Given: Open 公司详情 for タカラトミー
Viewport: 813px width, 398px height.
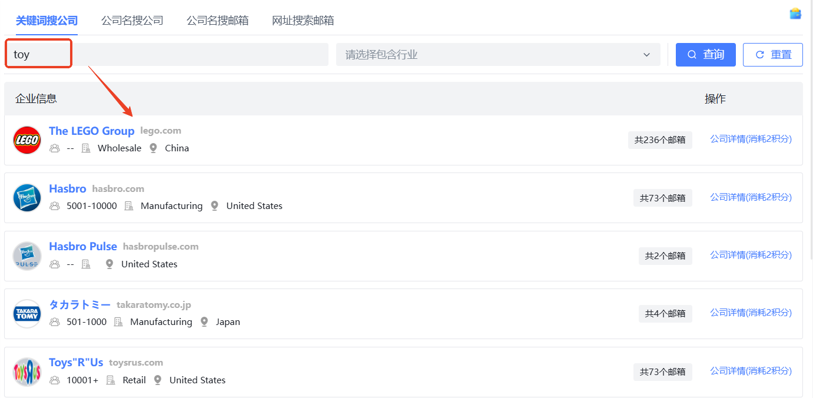Looking at the screenshot, I should point(751,313).
